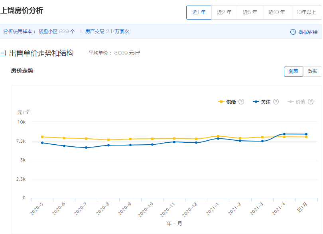This screenshot has height=234, width=323.
Task: Switch to the 数据 view
Action: pos(312,71)
